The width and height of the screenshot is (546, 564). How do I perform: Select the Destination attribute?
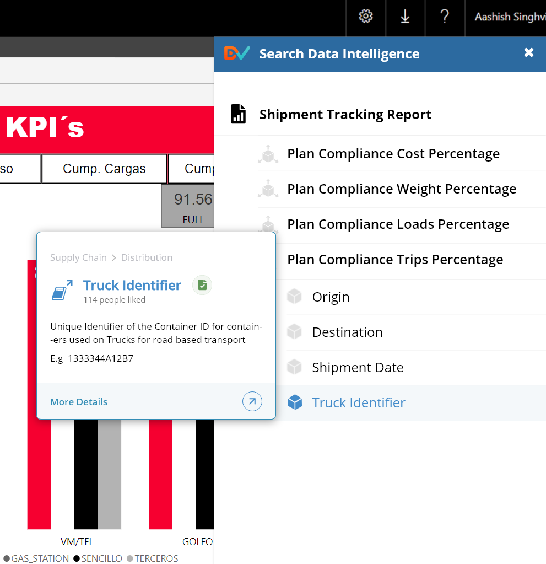[347, 332]
